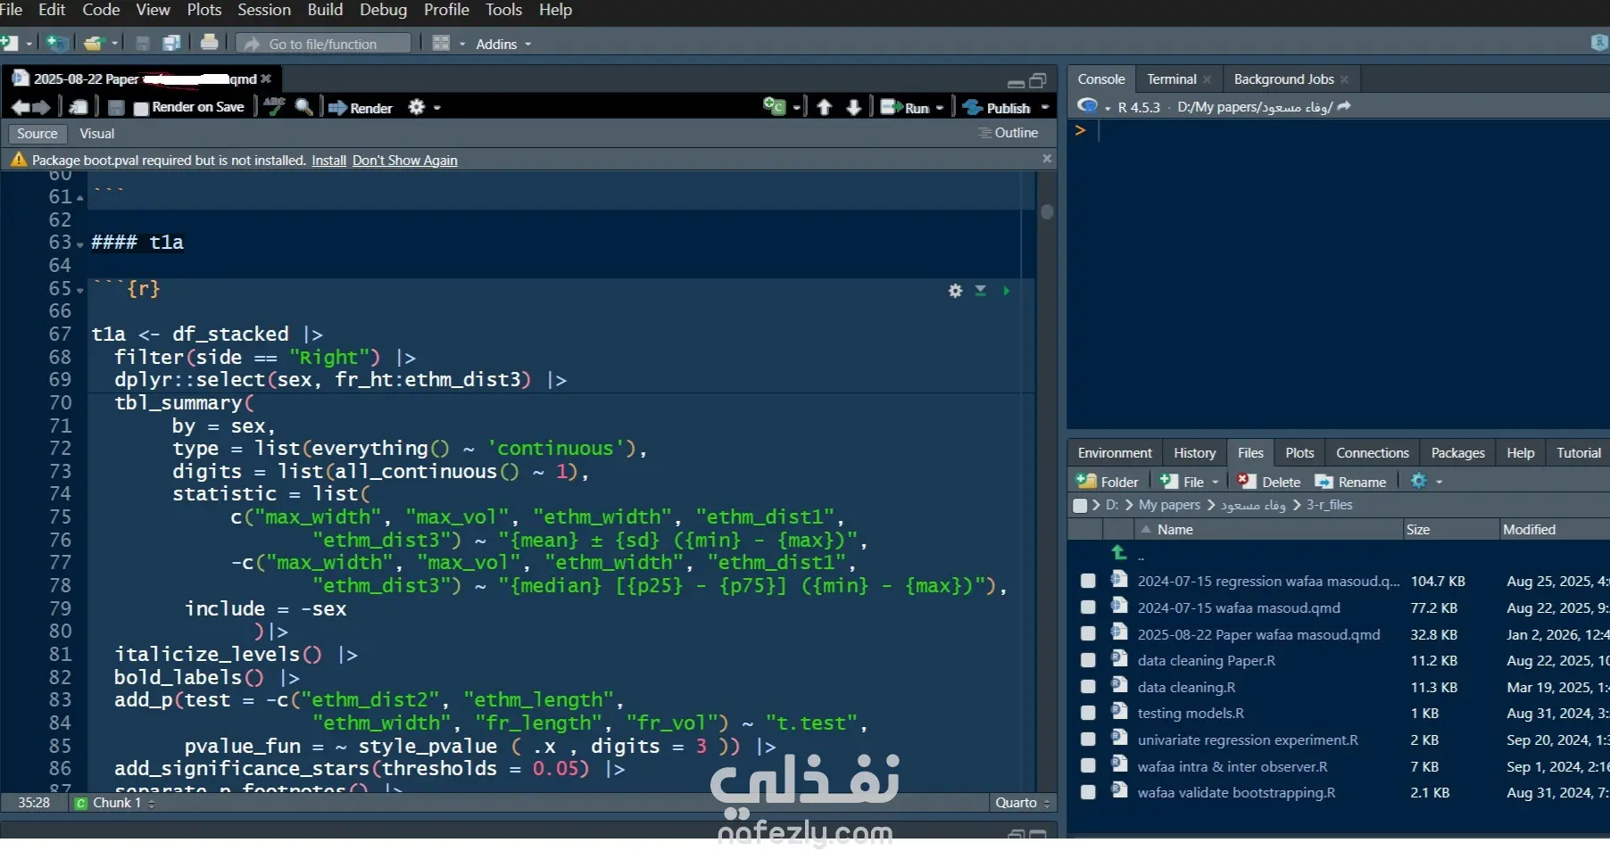
Task: Create a new file from the main toolbar
Action: point(10,43)
